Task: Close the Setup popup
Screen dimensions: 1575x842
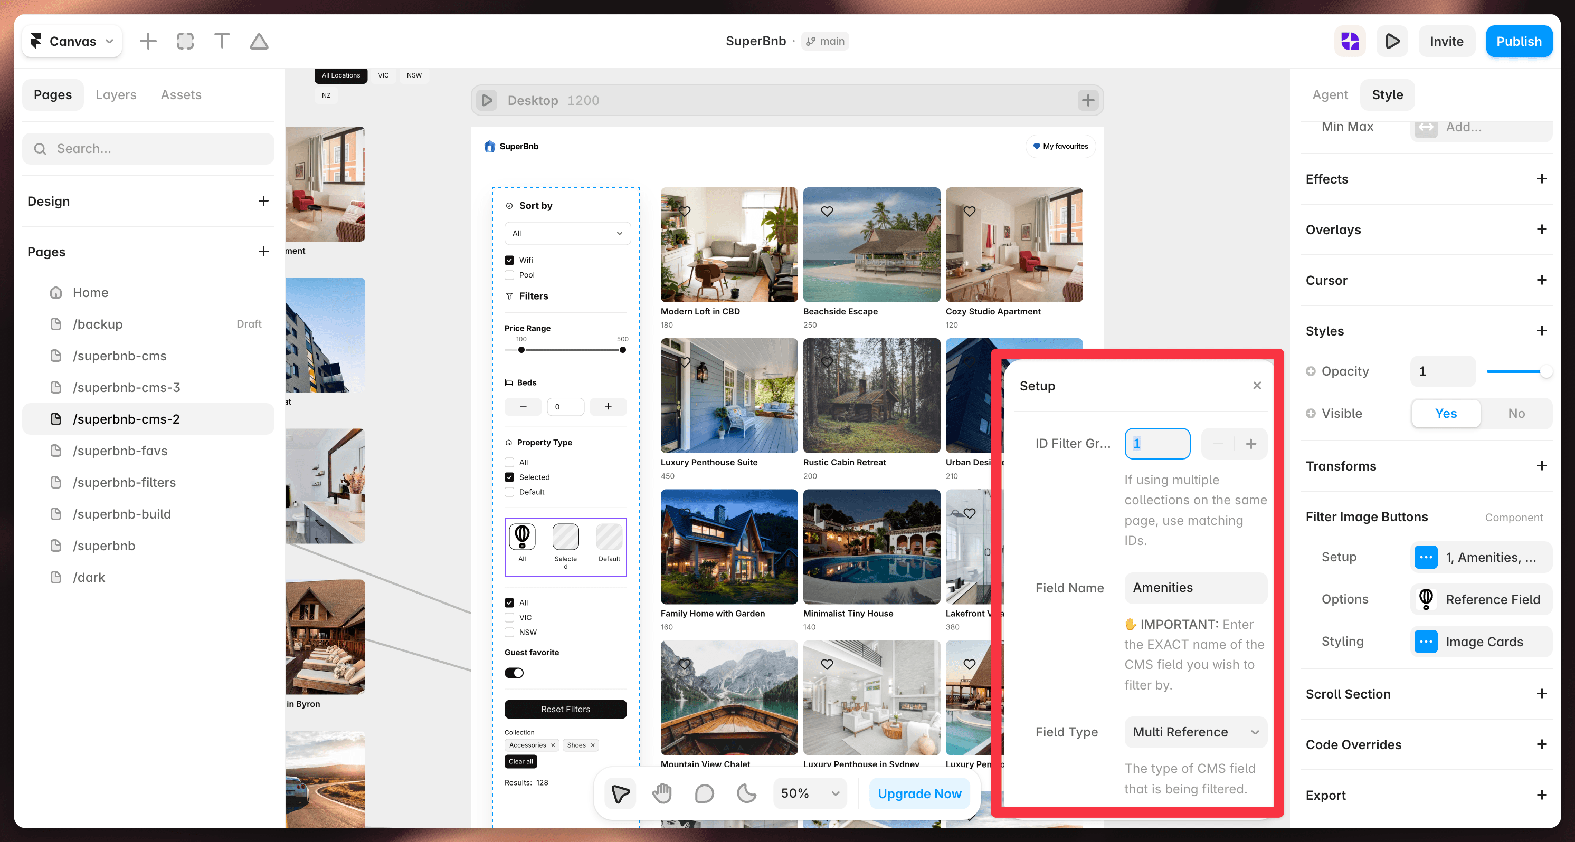Action: pos(1257,386)
